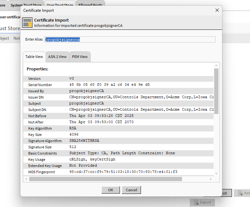Switch to the ASN.1 View tab
The image size is (250, 207).
pyautogui.click(x=57, y=57)
